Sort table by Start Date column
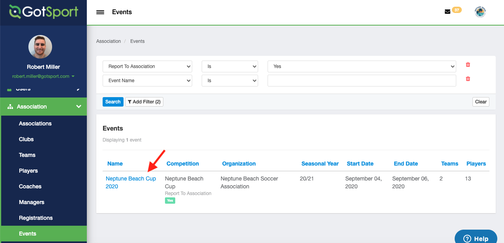504x243 pixels. click(x=360, y=164)
